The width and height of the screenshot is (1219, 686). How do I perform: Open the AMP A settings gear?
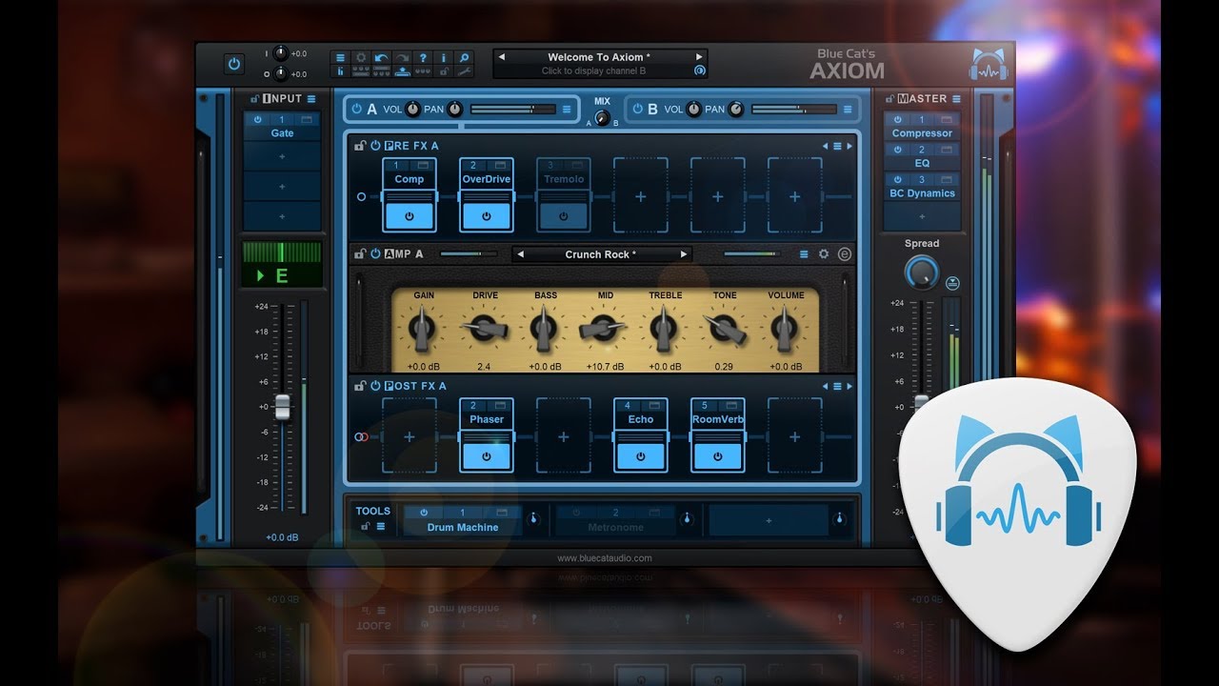coord(824,254)
